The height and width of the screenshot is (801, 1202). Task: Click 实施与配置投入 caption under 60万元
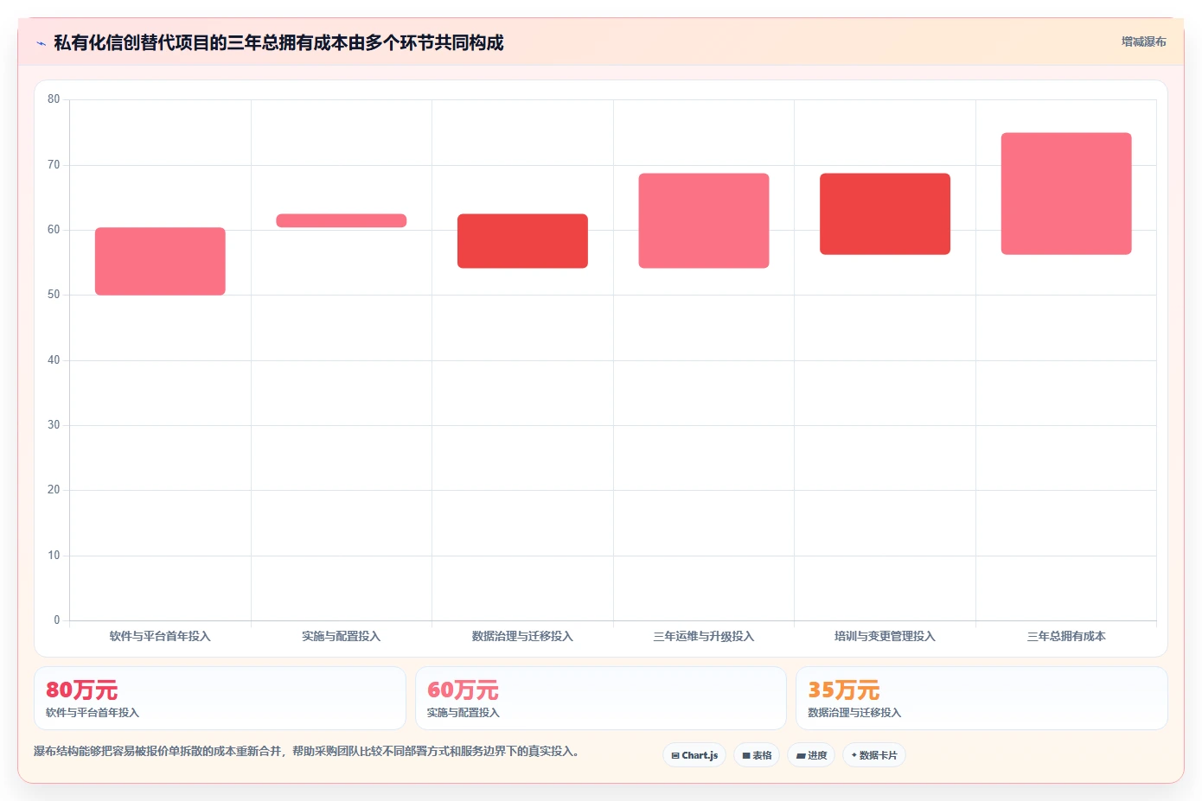464,713
